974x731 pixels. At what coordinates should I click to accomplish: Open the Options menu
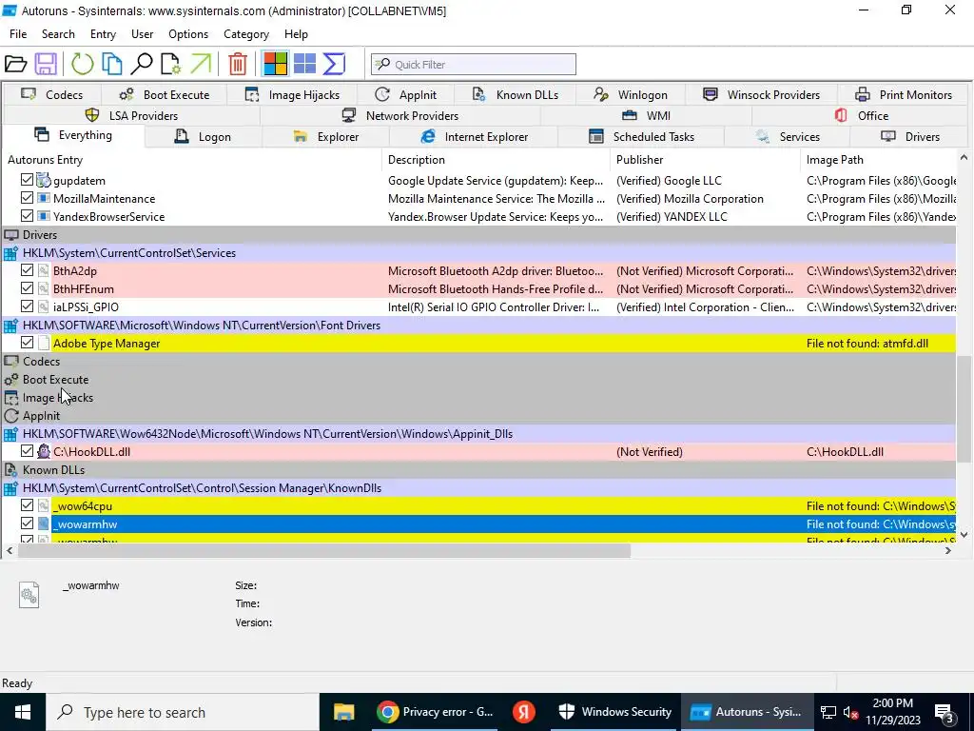coord(188,34)
